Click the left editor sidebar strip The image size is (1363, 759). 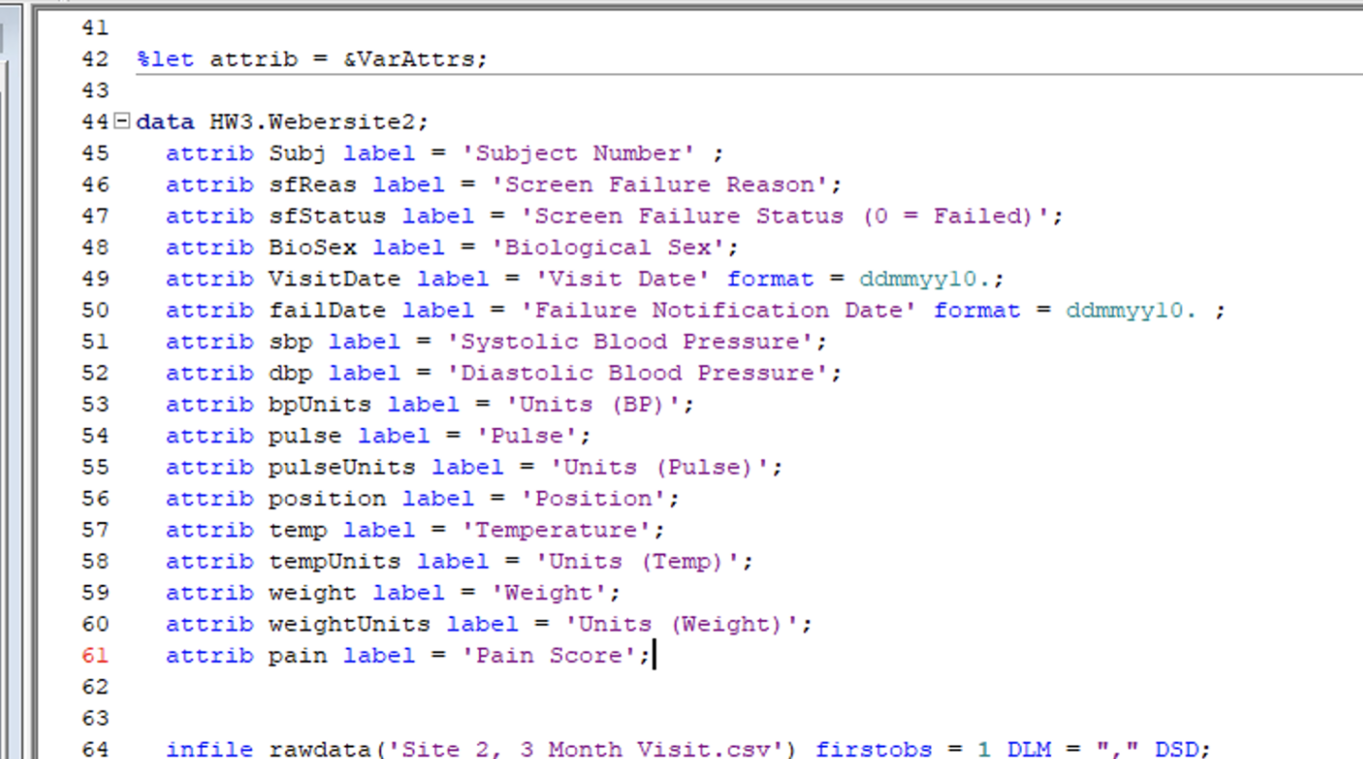click(10, 380)
